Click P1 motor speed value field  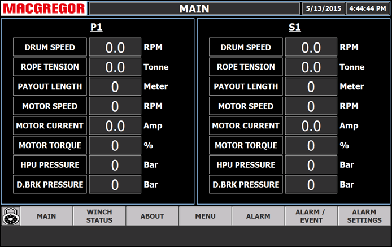pyautogui.click(x=115, y=106)
